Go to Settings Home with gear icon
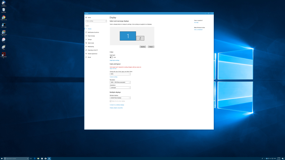The height and width of the screenshot is (160, 285). 88,17
